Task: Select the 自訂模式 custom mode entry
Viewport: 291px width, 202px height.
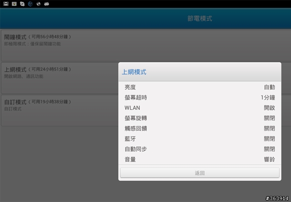Action: click(x=60, y=111)
